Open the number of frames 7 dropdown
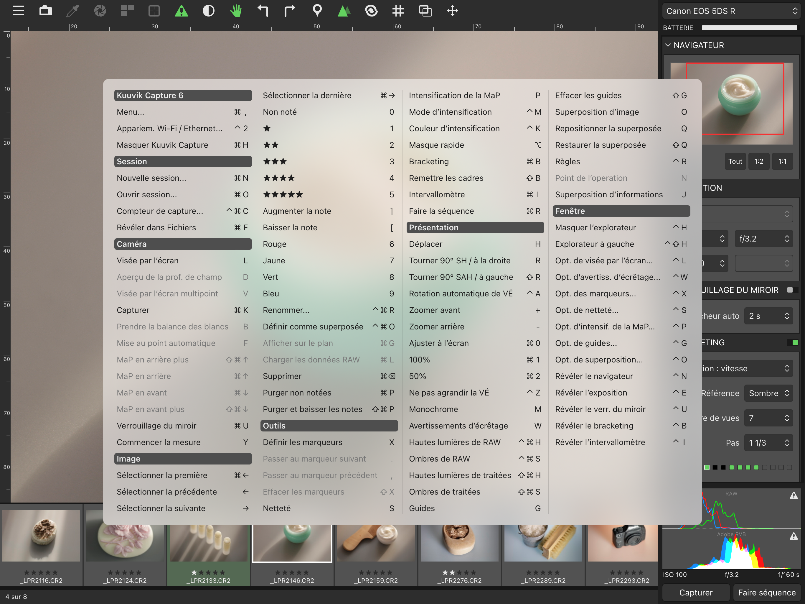The image size is (805, 604). 768,418
